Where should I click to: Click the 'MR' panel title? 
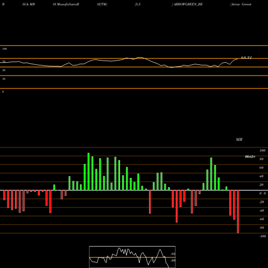click(x=239, y=139)
